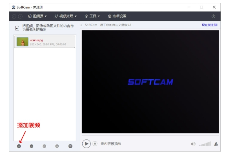Screen dimensions: 229x155
Task: Minimize the SoftCam window
Action: tap(189, 7)
